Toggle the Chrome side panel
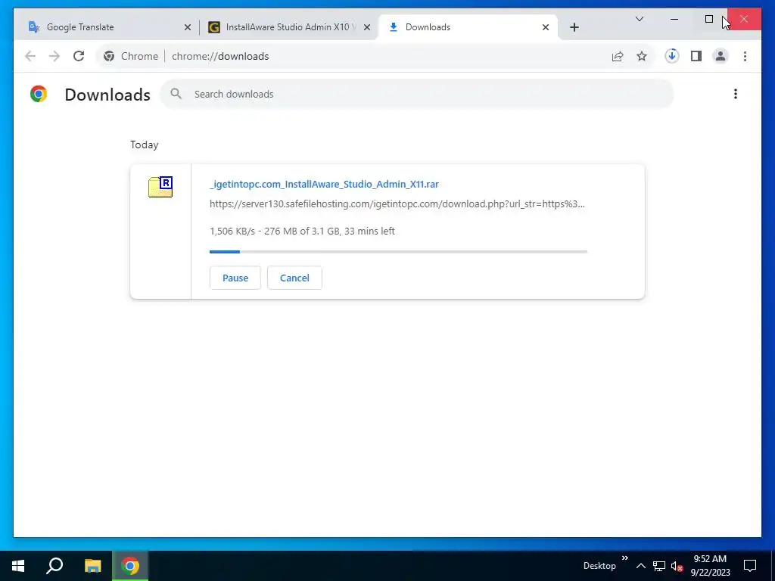The image size is (775, 581). pos(696,56)
